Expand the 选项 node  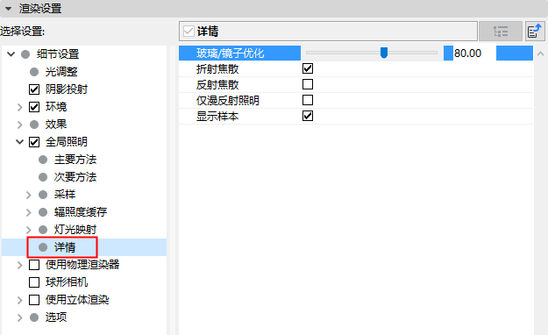(20, 317)
